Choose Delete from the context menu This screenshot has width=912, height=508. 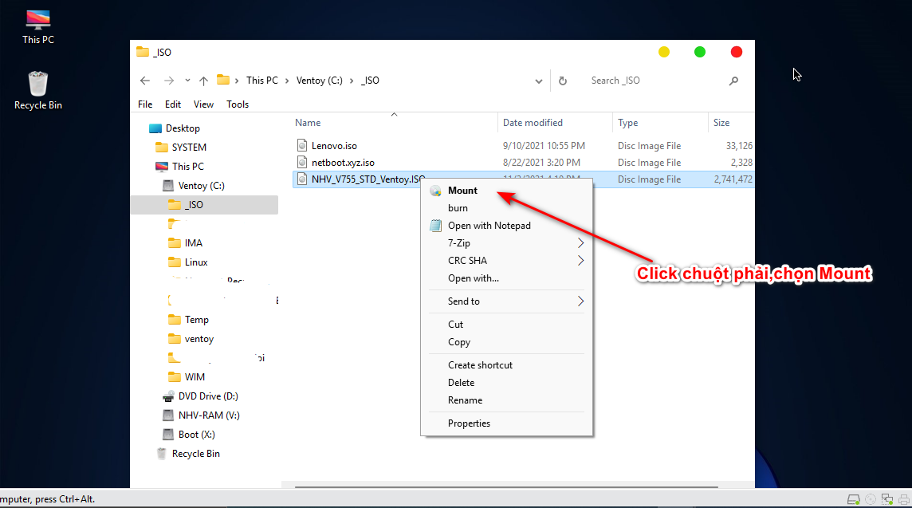tap(506, 383)
